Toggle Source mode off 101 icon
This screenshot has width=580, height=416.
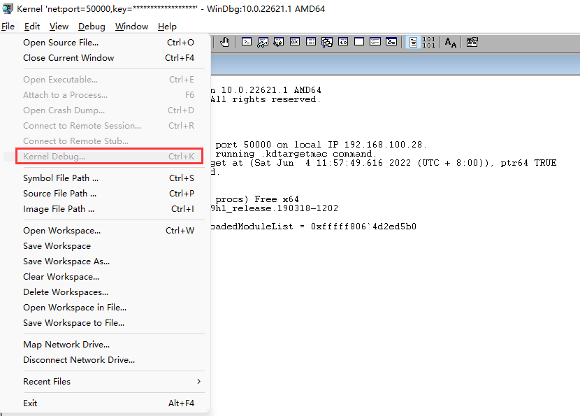point(429,42)
